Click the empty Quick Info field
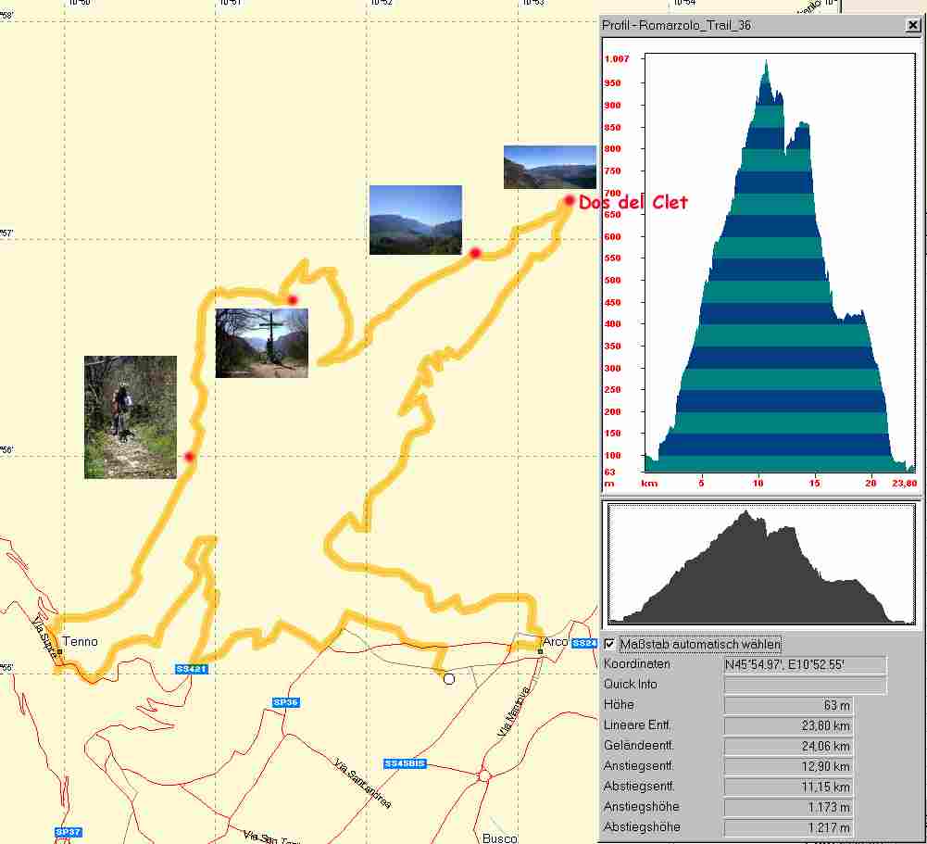Image resolution: width=927 pixels, height=844 pixels. (x=804, y=685)
